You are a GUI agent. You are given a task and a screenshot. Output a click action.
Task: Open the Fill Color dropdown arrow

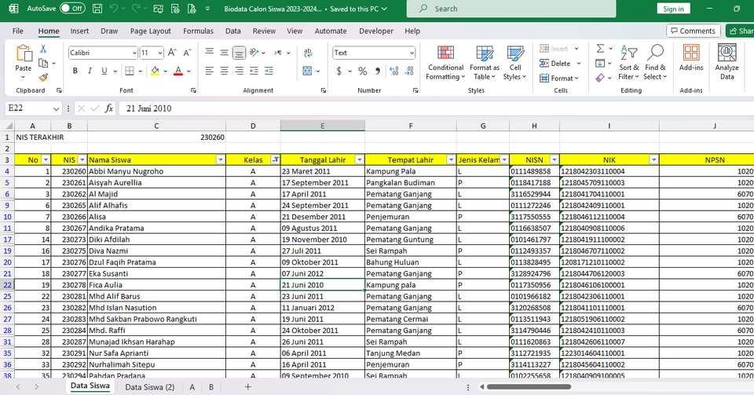point(166,71)
